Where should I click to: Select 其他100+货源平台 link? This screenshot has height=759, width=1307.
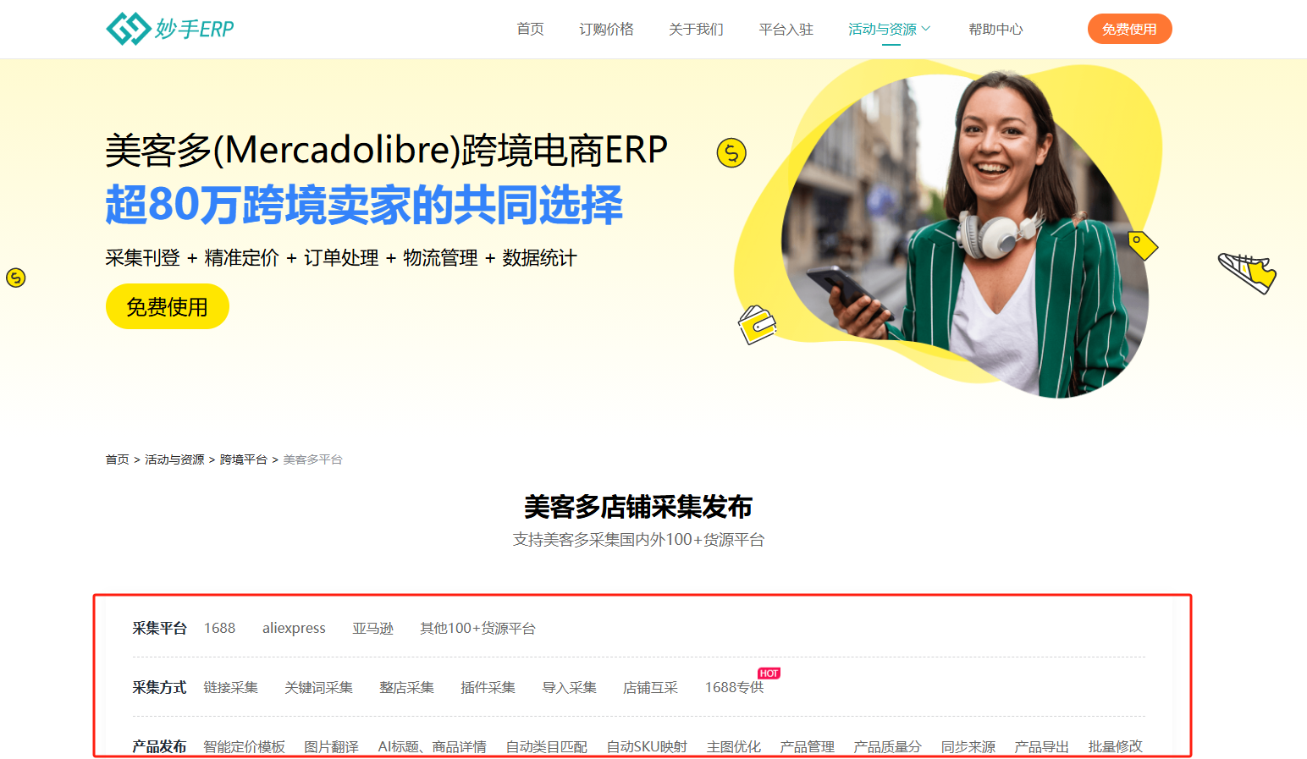pos(477,628)
